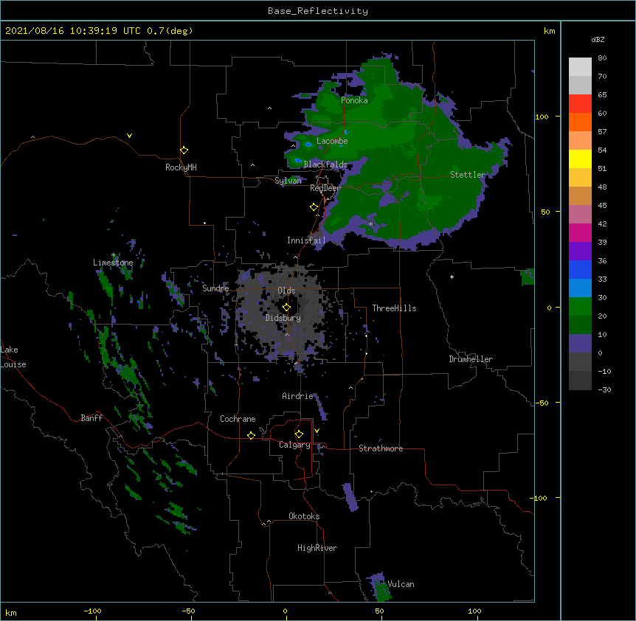The height and width of the screenshot is (621, 636).
Task: Select the royal blue 36 to 33 dBZ swatch
Action: tap(580, 269)
